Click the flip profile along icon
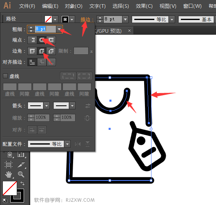This screenshot has height=205, width=216. 78,144
